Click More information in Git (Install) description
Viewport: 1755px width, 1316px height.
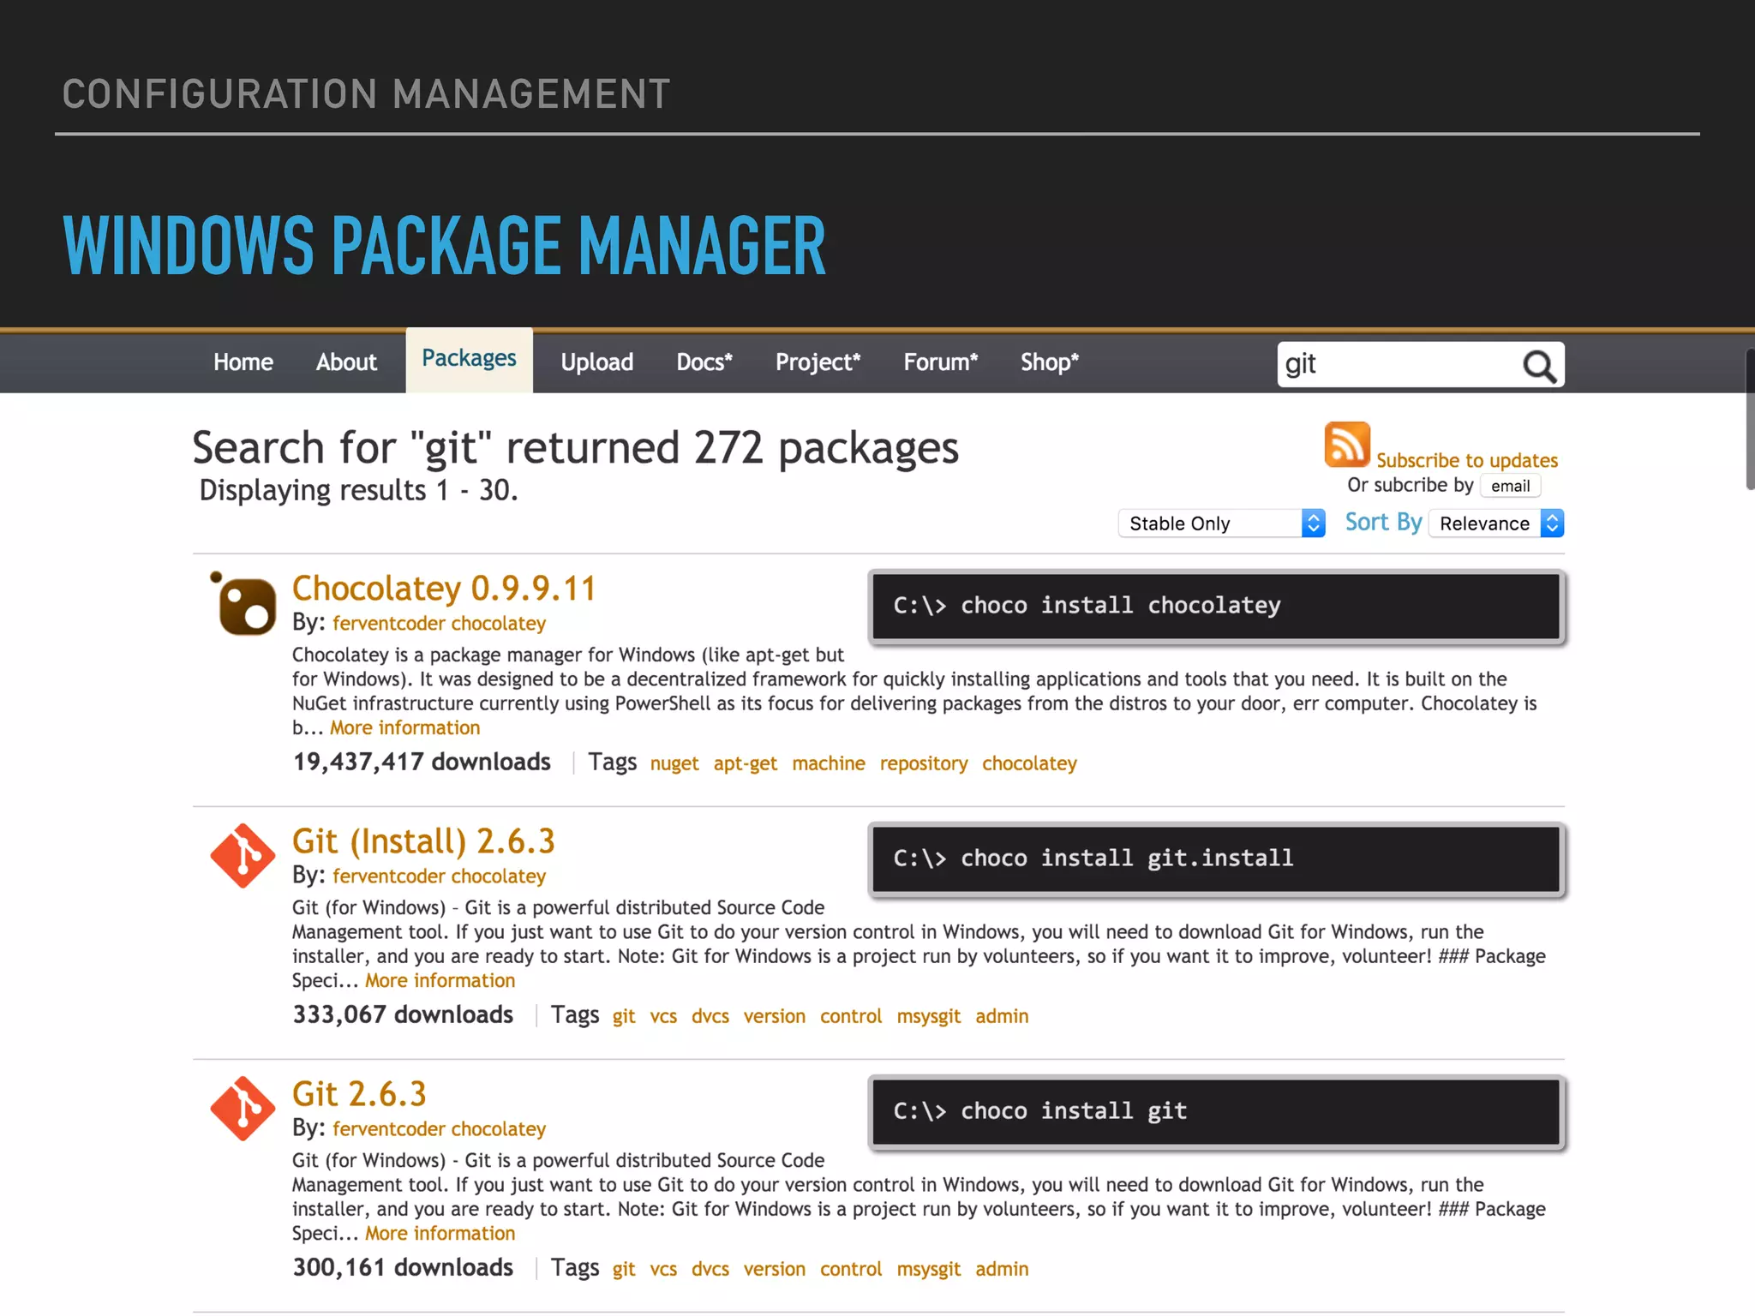click(x=440, y=981)
